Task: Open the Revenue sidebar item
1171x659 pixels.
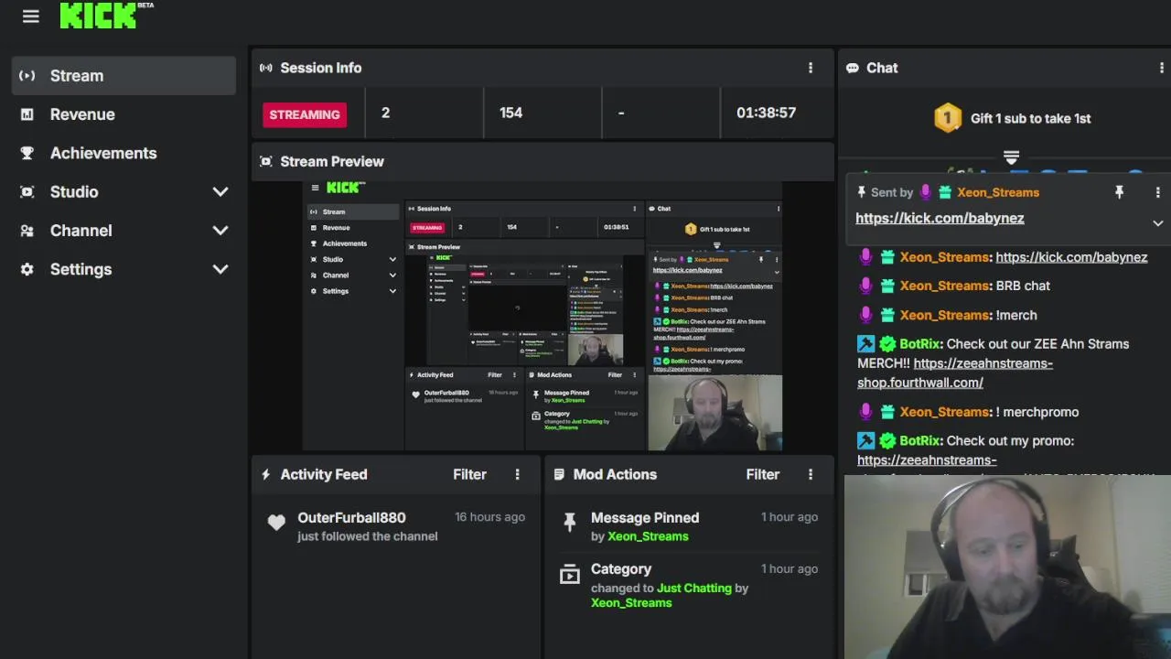Action: click(x=124, y=114)
